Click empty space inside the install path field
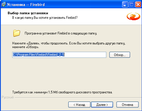Viewport: 142px width, 111px height. [x=85, y=55]
